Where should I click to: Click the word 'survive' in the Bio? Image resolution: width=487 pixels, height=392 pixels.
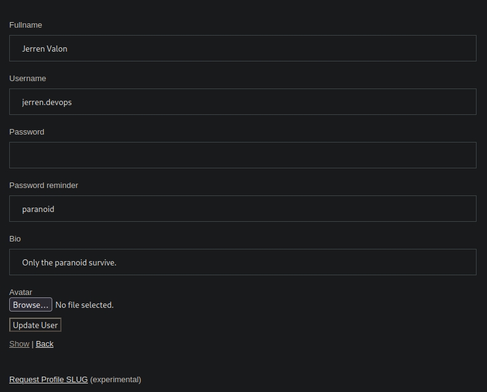[101, 263]
